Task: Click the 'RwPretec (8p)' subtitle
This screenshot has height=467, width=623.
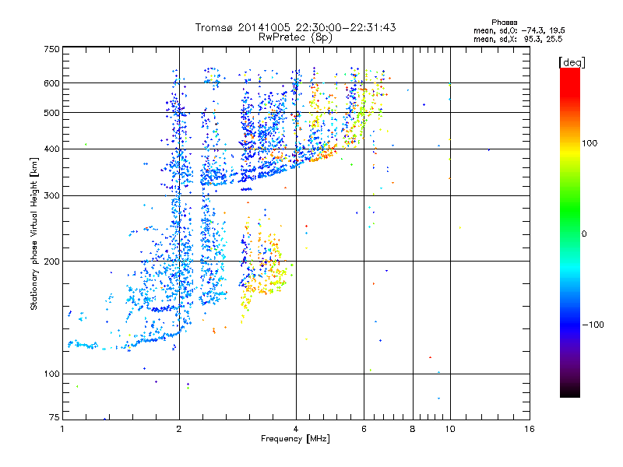Action: point(295,37)
